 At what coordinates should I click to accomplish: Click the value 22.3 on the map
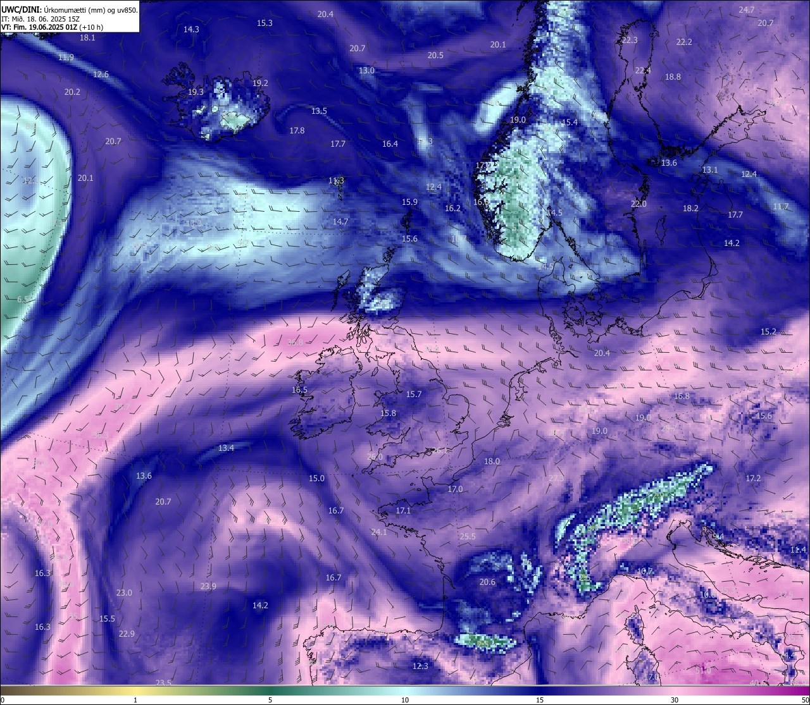point(630,40)
